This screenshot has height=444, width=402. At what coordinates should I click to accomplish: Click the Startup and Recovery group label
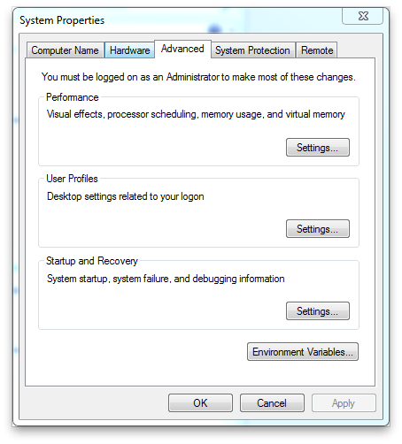92,261
